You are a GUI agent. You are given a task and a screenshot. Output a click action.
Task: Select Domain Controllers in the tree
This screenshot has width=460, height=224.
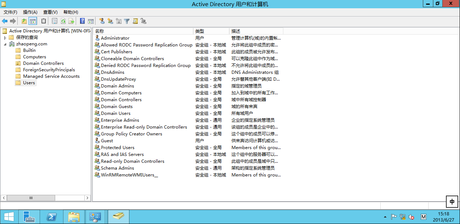click(x=43, y=63)
